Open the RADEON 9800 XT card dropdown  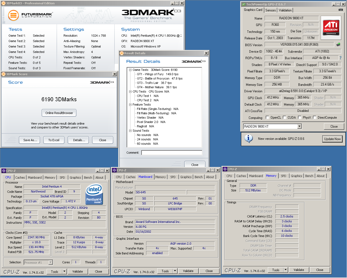299,126
